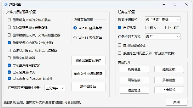Open 磁盘管理 shortcut

pos(134,90)
